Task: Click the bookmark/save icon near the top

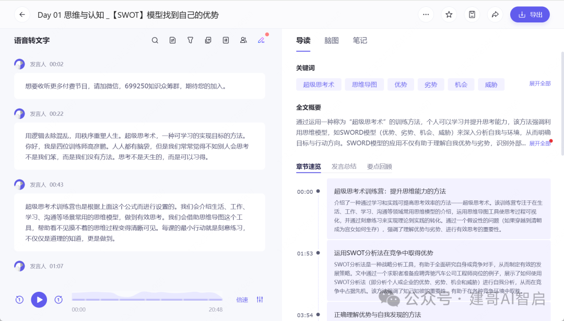Action: click(472, 14)
